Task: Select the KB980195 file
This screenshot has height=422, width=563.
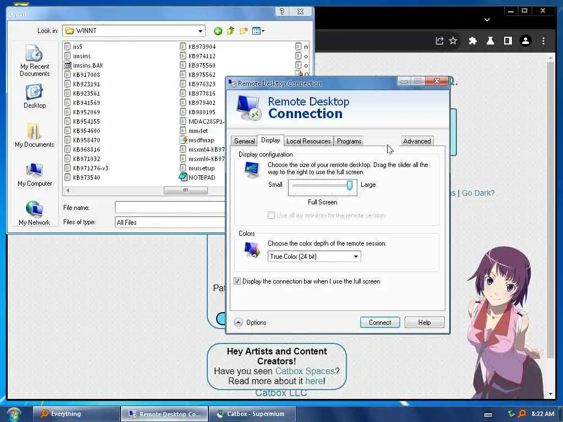Action: pos(197,112)
